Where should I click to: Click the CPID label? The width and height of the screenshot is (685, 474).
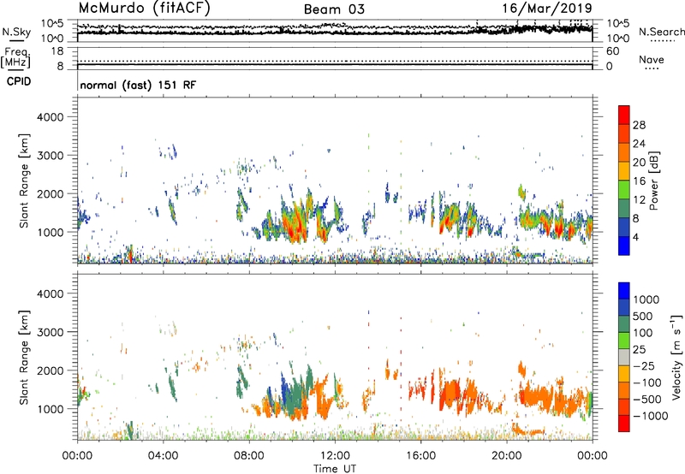(19, 81)
